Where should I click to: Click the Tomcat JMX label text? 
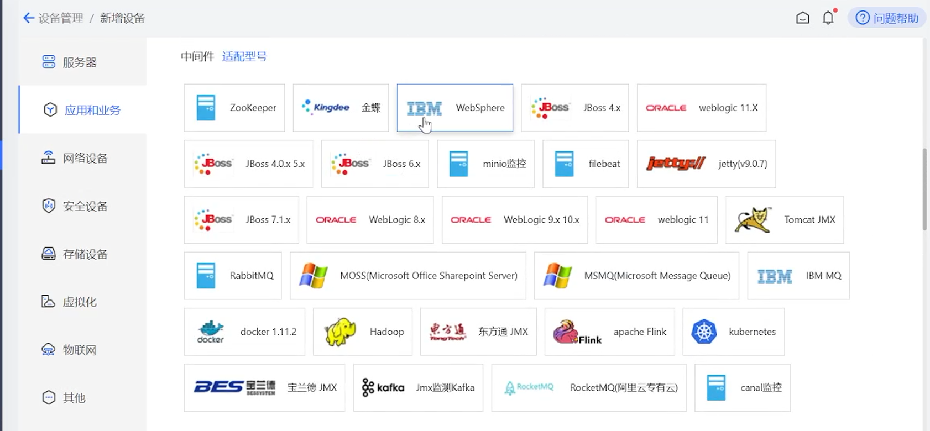coord(809,219)
